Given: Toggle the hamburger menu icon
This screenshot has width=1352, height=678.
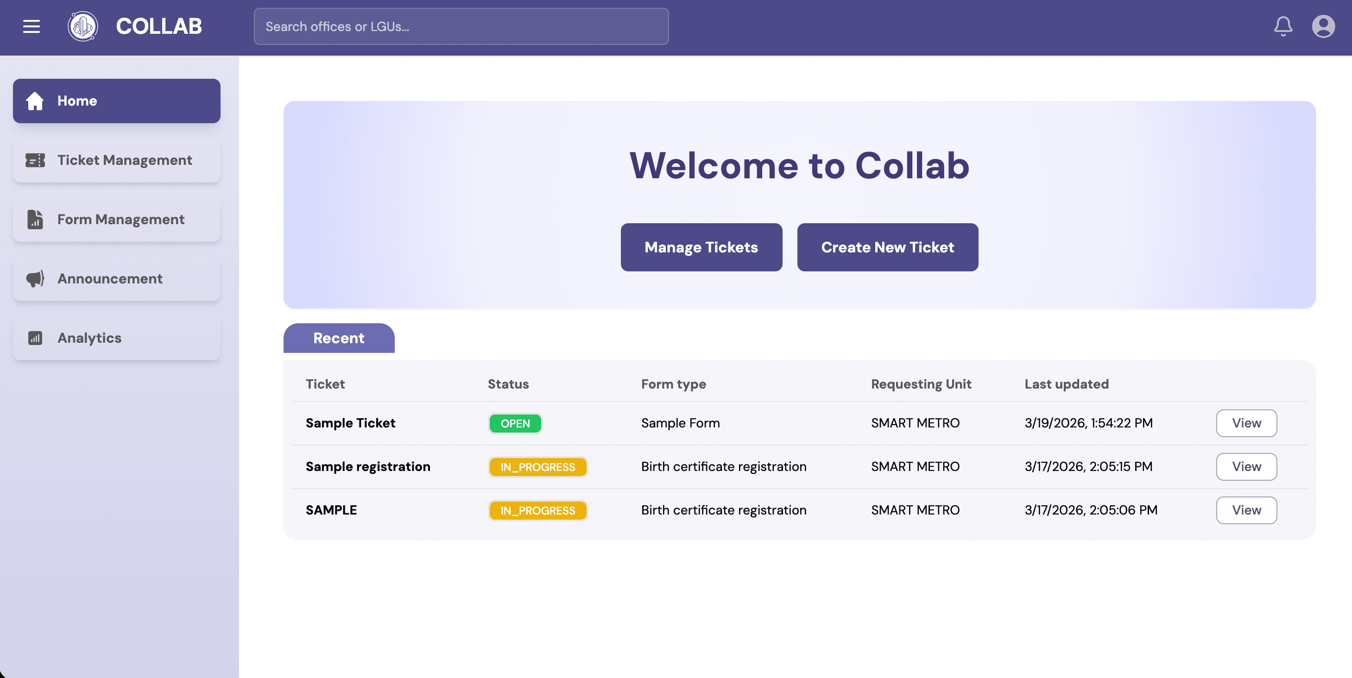Looking at the screenshot, I should 32,26.
